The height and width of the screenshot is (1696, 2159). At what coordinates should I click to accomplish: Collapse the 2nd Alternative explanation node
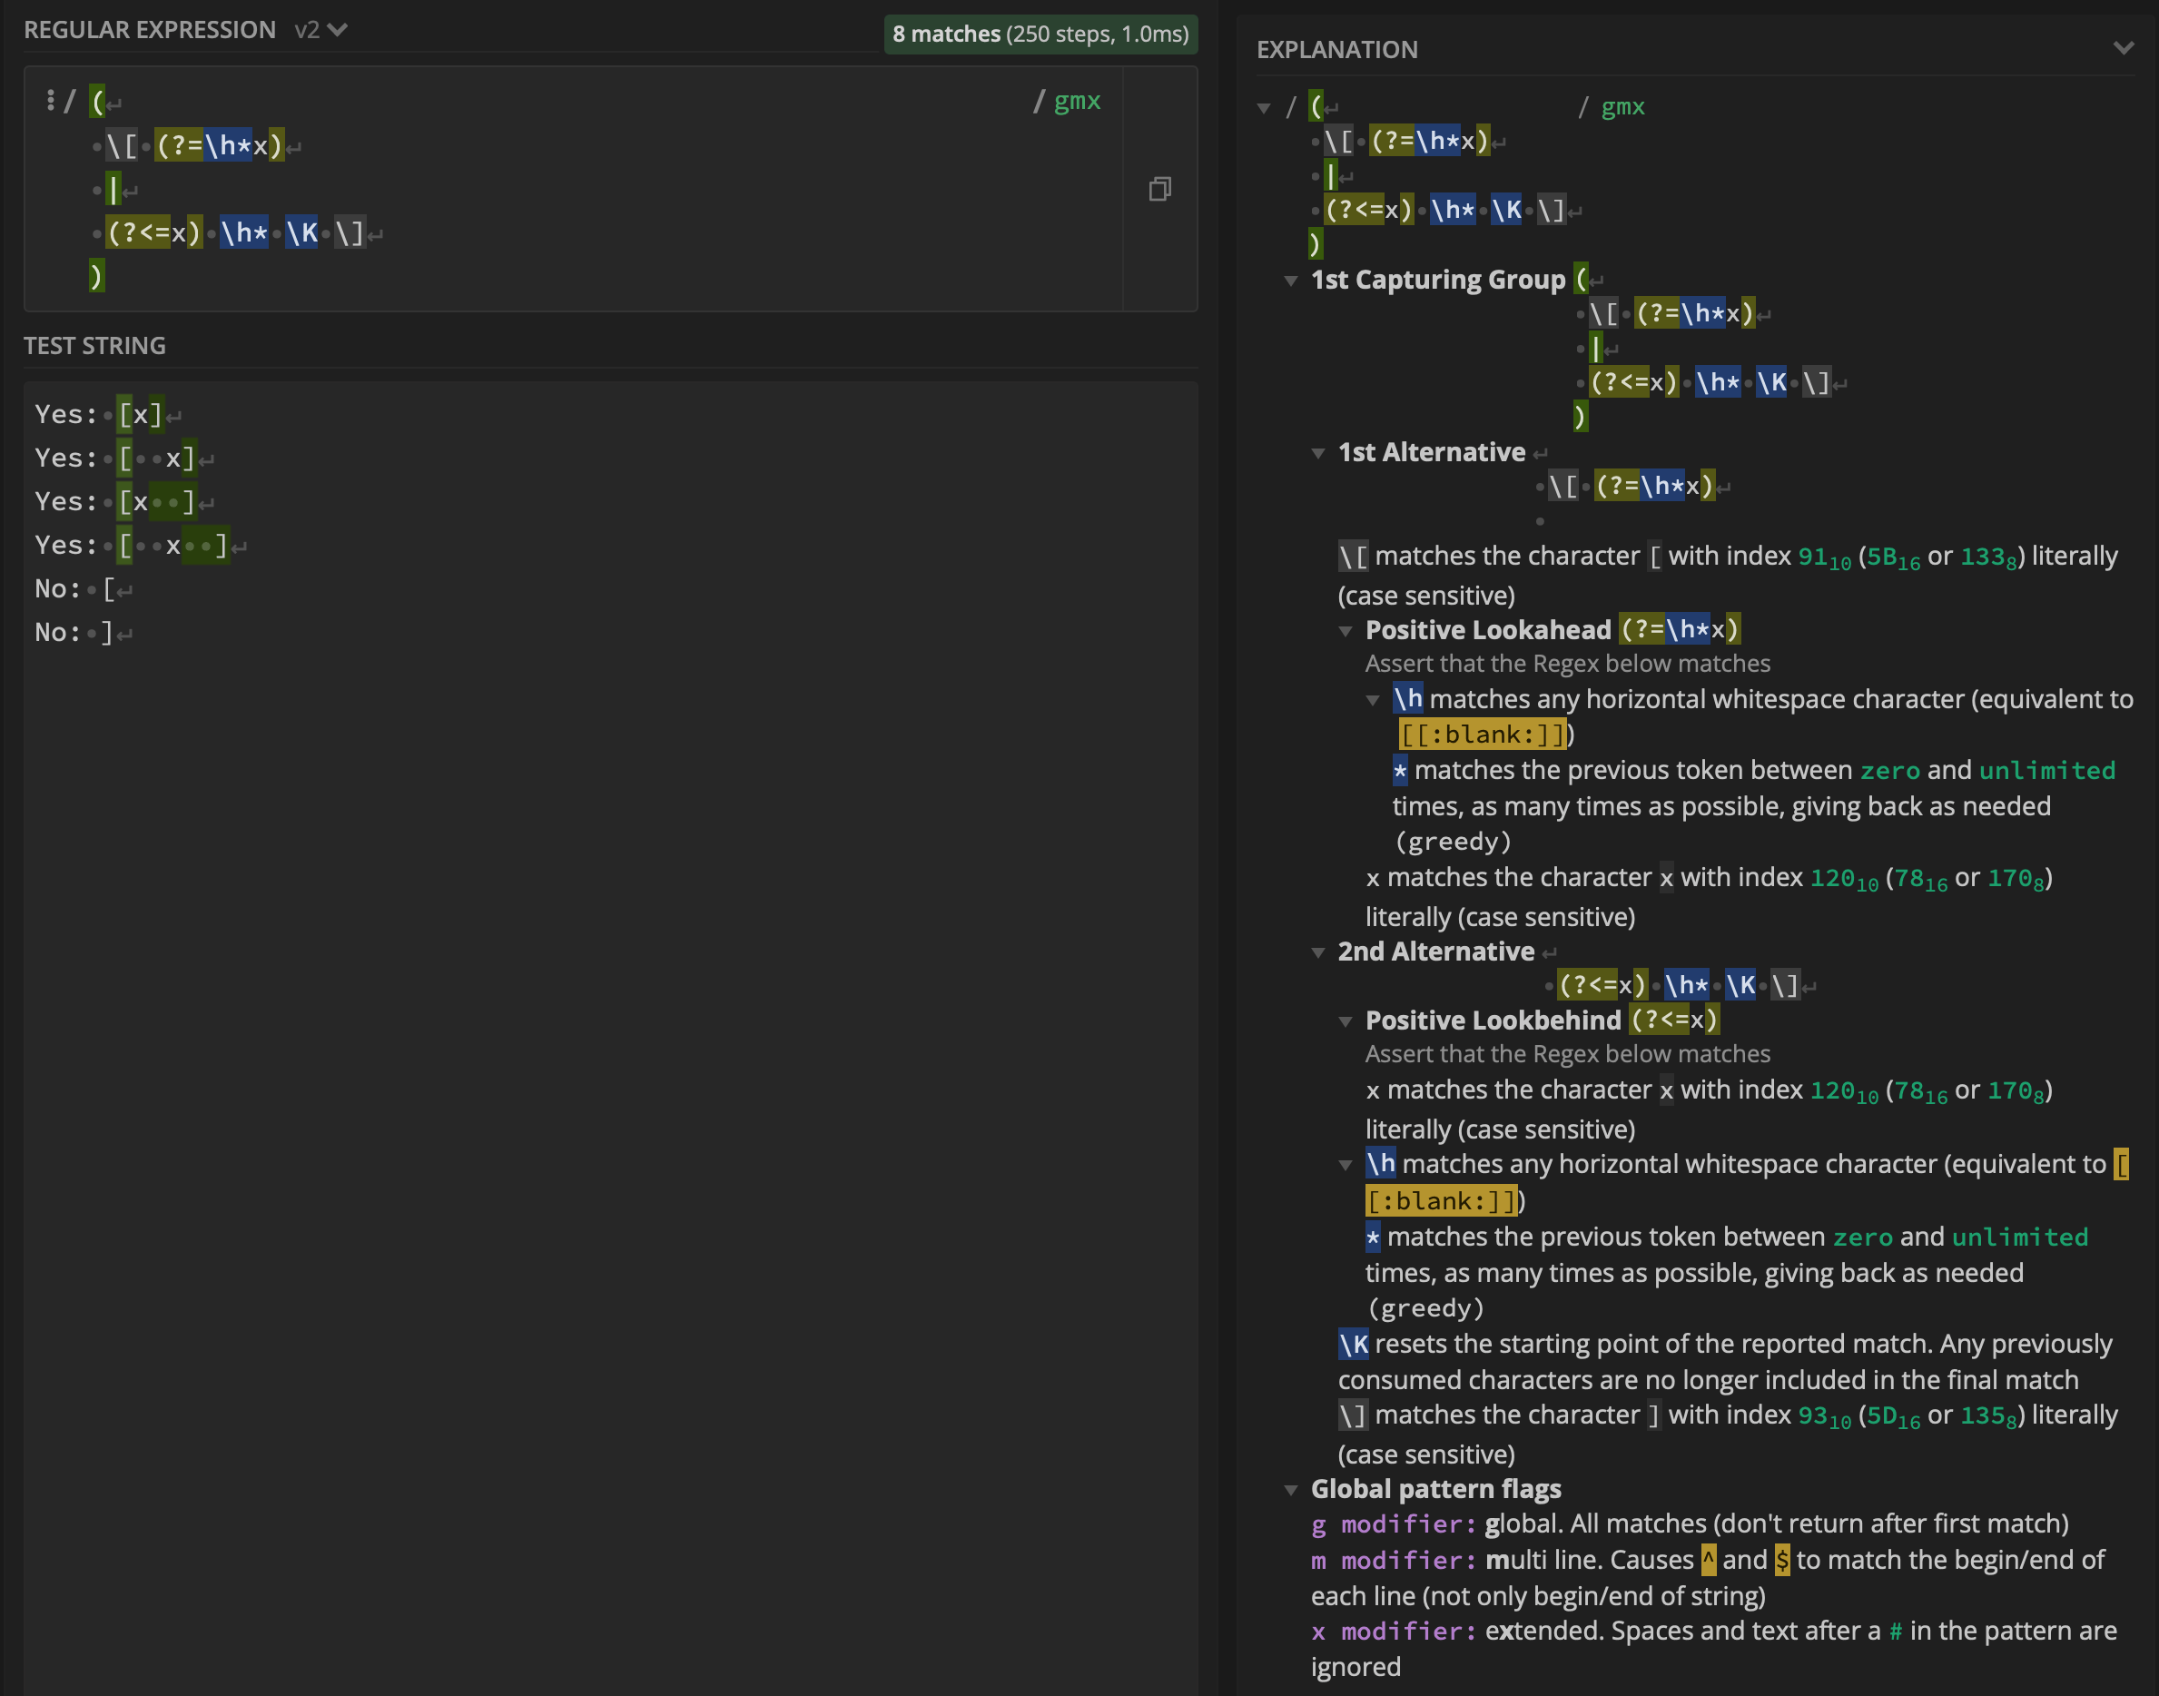coord(1318,953)
